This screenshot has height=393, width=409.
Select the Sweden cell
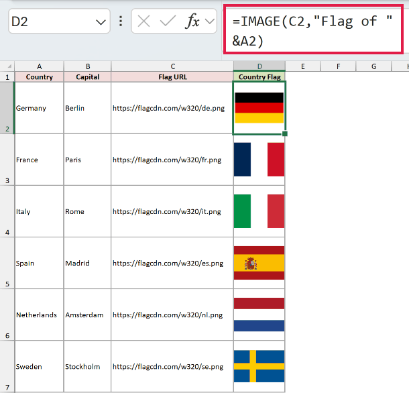pyautogui.click(x=39, y=366)
